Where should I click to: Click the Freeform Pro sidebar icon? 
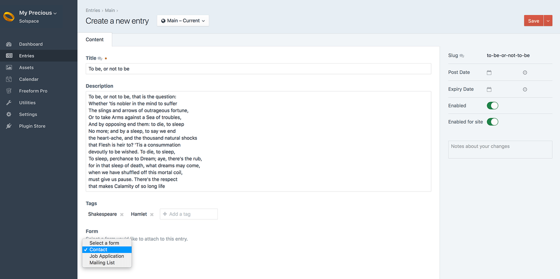coord(9,91)
